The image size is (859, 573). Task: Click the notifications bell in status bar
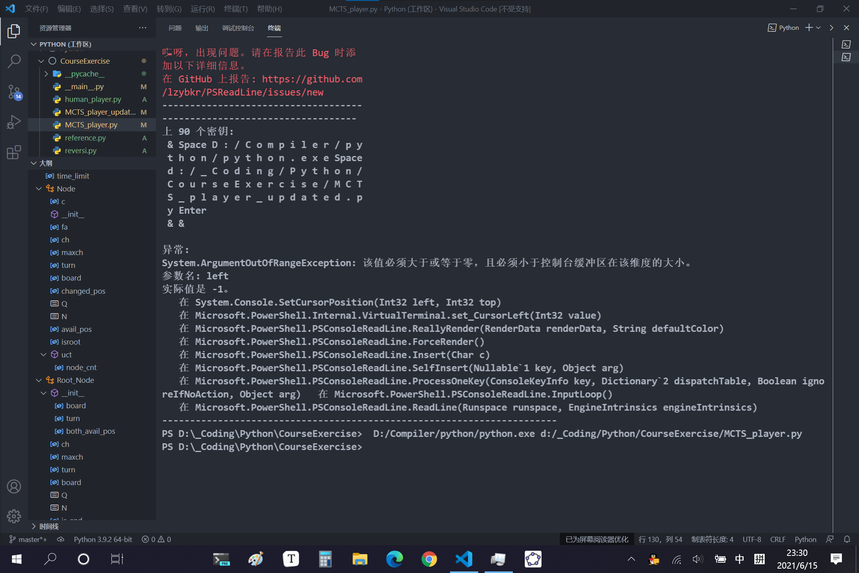(x=847, y=539)
